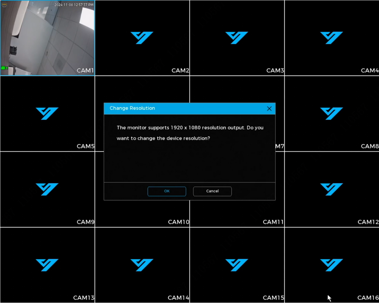Click the CAM1 timestamp overlay
The width and height of the screenshot is (379, 303).
tap(74, 5)
